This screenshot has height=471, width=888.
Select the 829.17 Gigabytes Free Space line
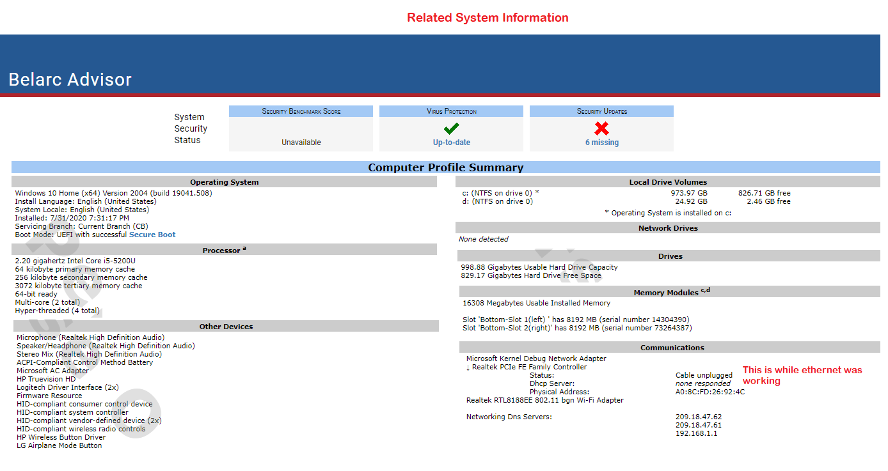(x=531, y=275)
